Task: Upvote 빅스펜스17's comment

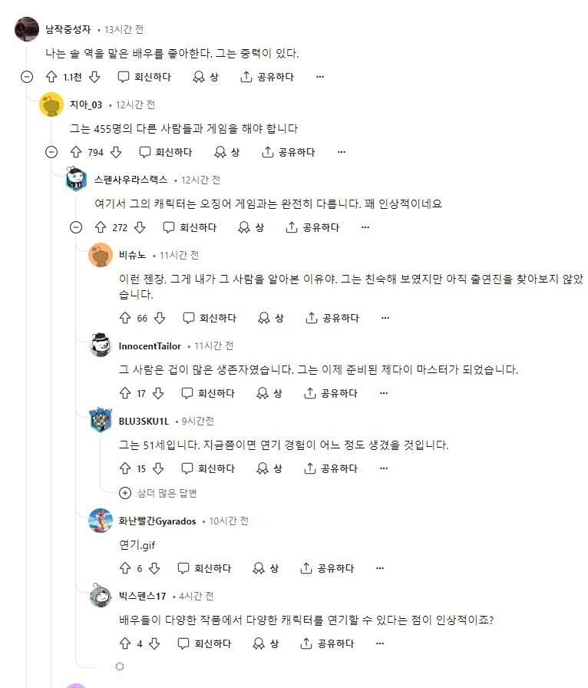Action: click(x=126, y=643)
